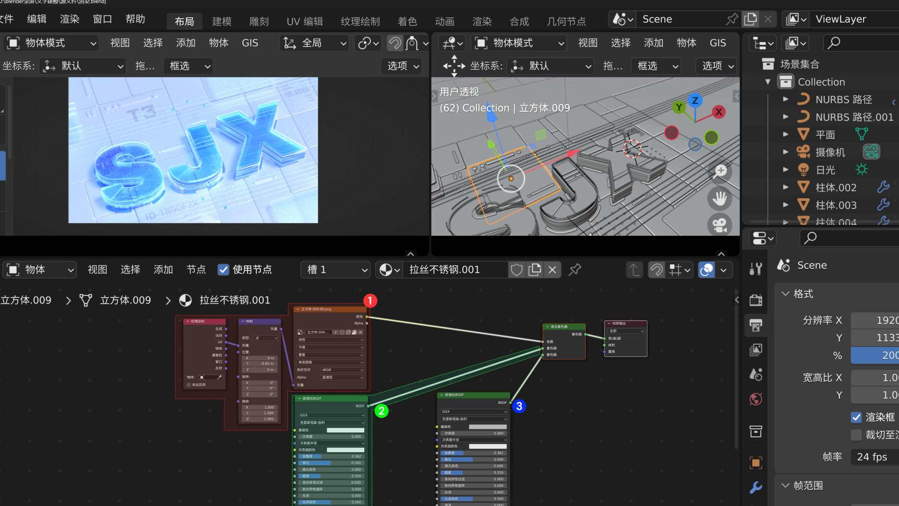Open the 渲染 menu in the top bar
Viewport: 899px width, 506px height.
tap(69, 19)
